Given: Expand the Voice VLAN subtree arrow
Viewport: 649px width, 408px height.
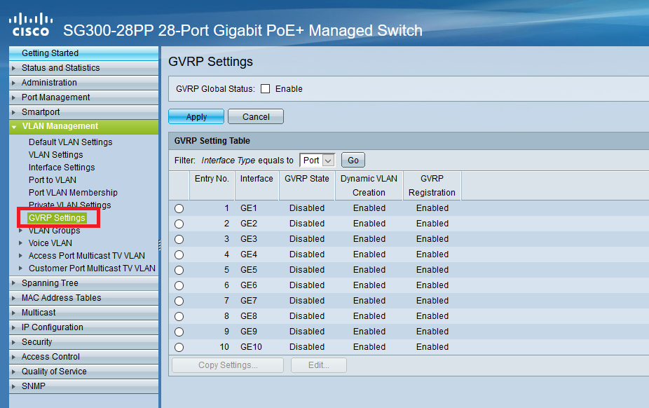Looking at the screenshot, I should click(x=21, y=243).
